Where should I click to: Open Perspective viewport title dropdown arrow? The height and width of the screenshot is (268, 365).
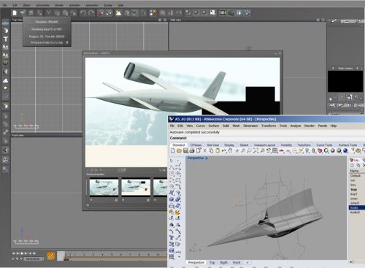(x=207, y=158)
